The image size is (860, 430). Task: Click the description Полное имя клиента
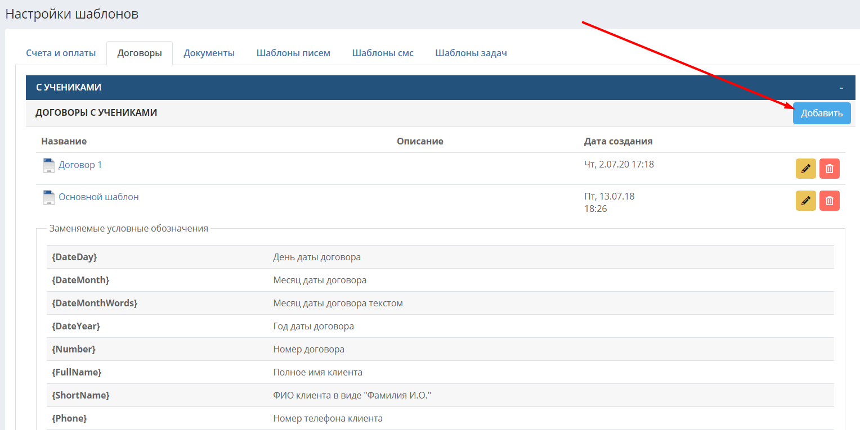(x=318, y=372)
